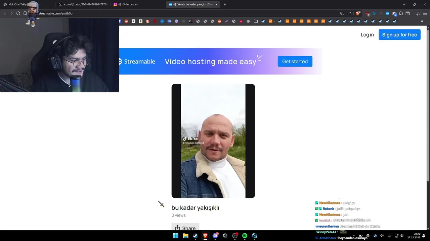Go back to previous page

[x=5, y=13]
